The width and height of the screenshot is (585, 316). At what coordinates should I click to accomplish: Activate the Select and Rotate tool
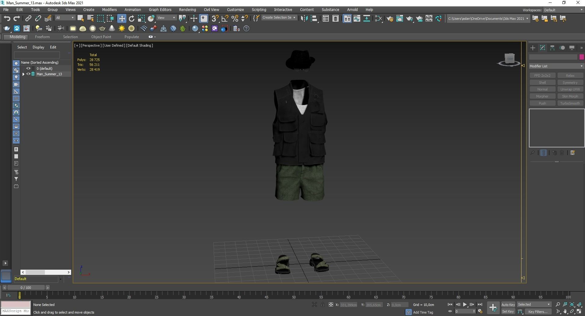click(x=132, y=19)
